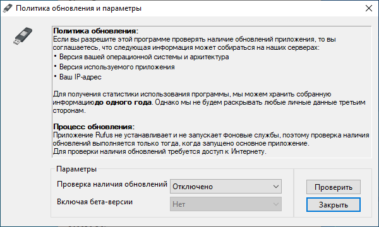Viewport: 379px width, 227px height.
Task: Click the Rufus USB icon in title bar
Action: pos(8,8)
